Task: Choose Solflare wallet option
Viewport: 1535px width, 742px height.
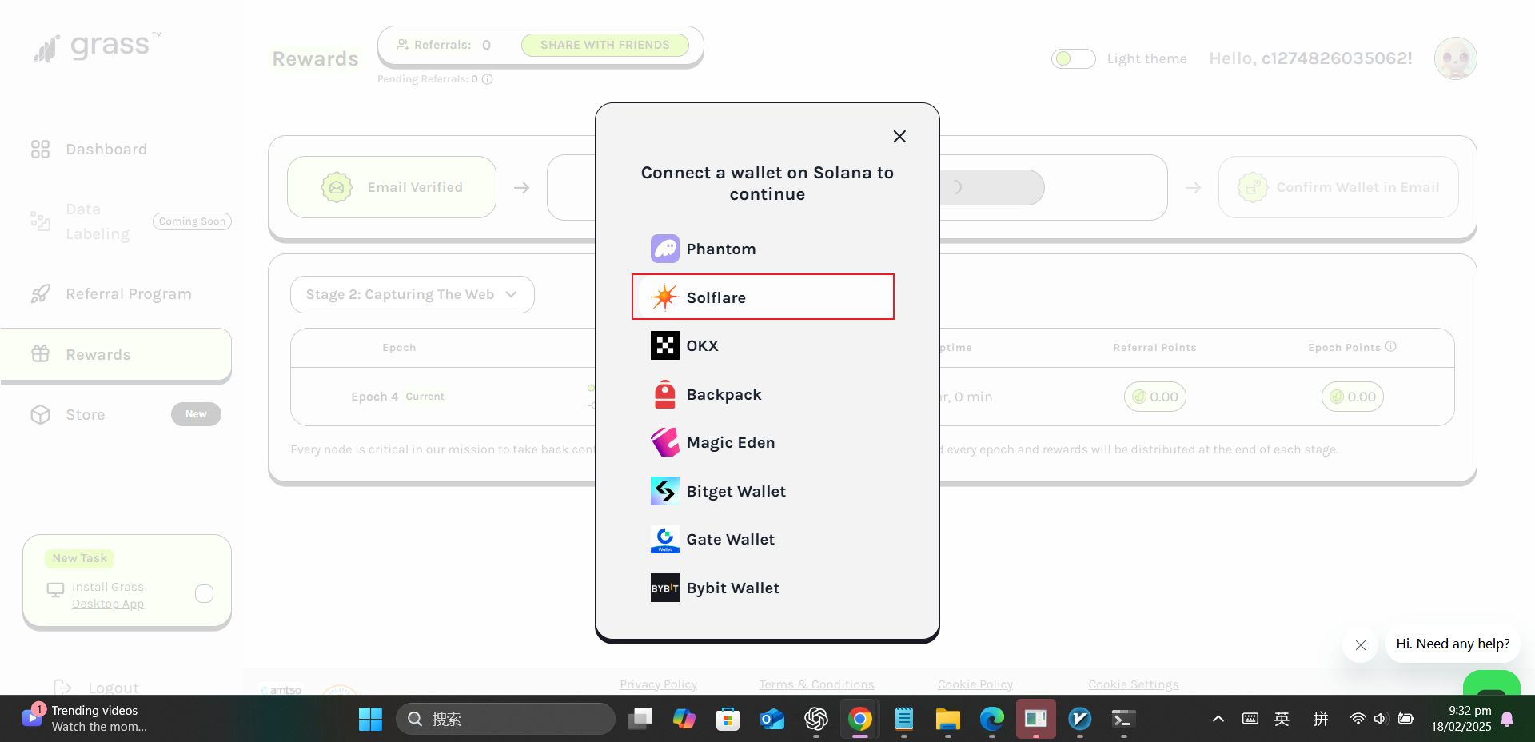Action: pos(763,297)
